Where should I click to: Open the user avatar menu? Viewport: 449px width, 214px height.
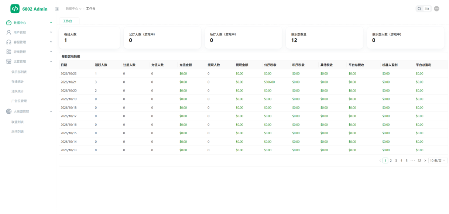coord(437,9)
